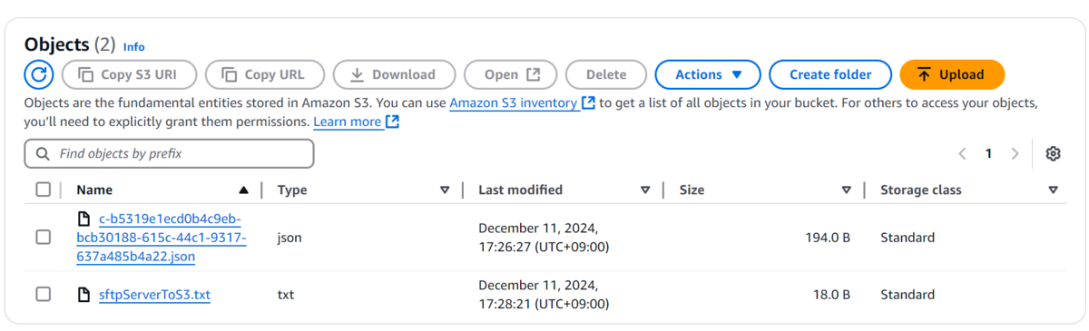
Task: Click the Upload button
Action: [952, 74]
